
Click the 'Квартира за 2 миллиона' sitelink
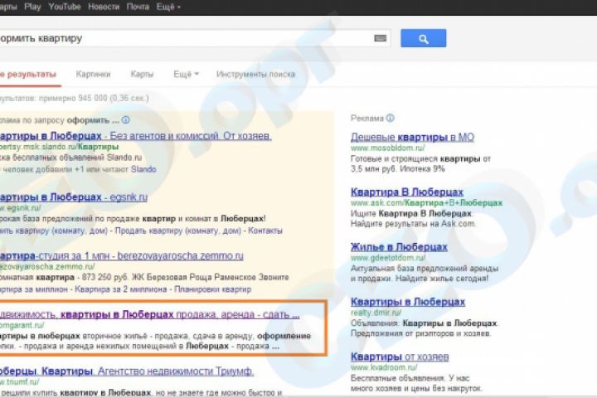[x=121, y=289]
